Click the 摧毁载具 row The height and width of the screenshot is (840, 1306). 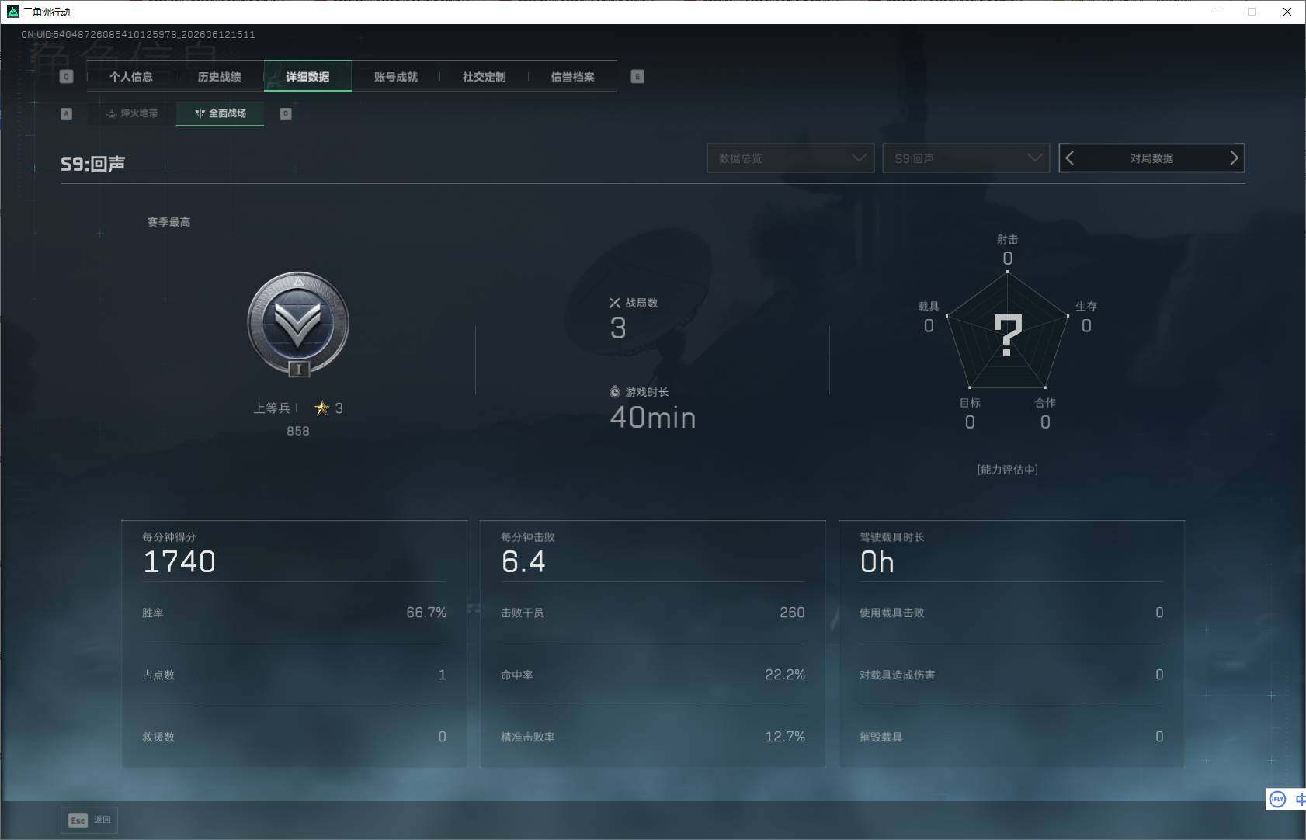tap(1012, 737)
